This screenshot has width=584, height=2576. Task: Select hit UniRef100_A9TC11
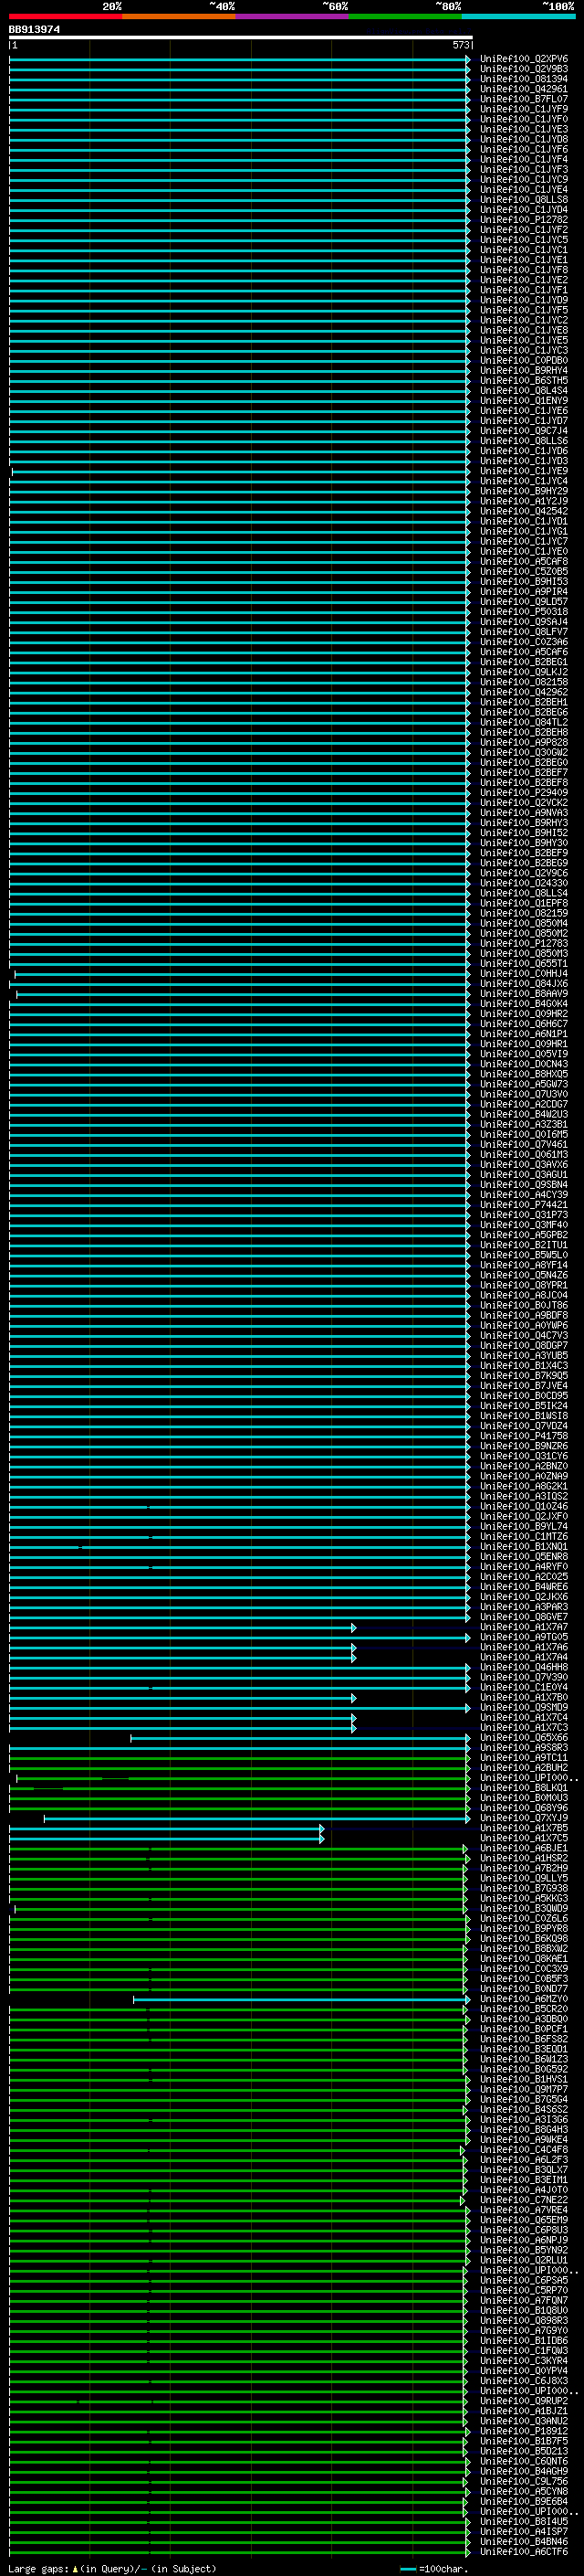[523, 1758]
